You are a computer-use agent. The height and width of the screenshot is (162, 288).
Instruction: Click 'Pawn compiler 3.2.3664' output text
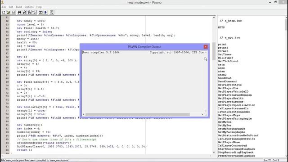pyautogui.click(x=101, y=52)
